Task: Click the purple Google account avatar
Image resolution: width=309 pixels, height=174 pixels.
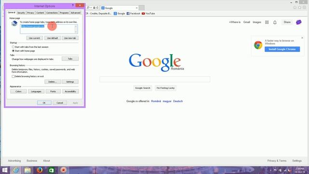Action: (299, 22)
